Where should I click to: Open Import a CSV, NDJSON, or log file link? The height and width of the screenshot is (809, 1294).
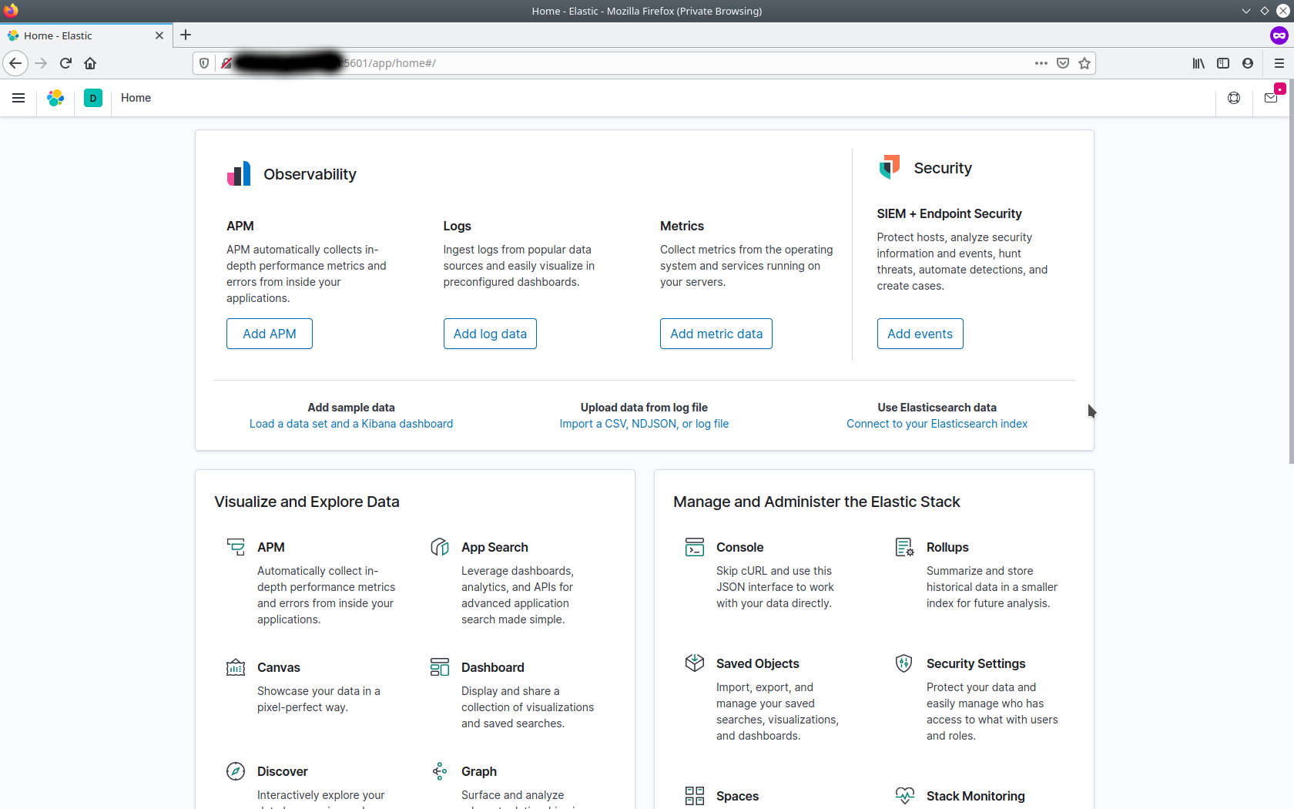(644, 424)
